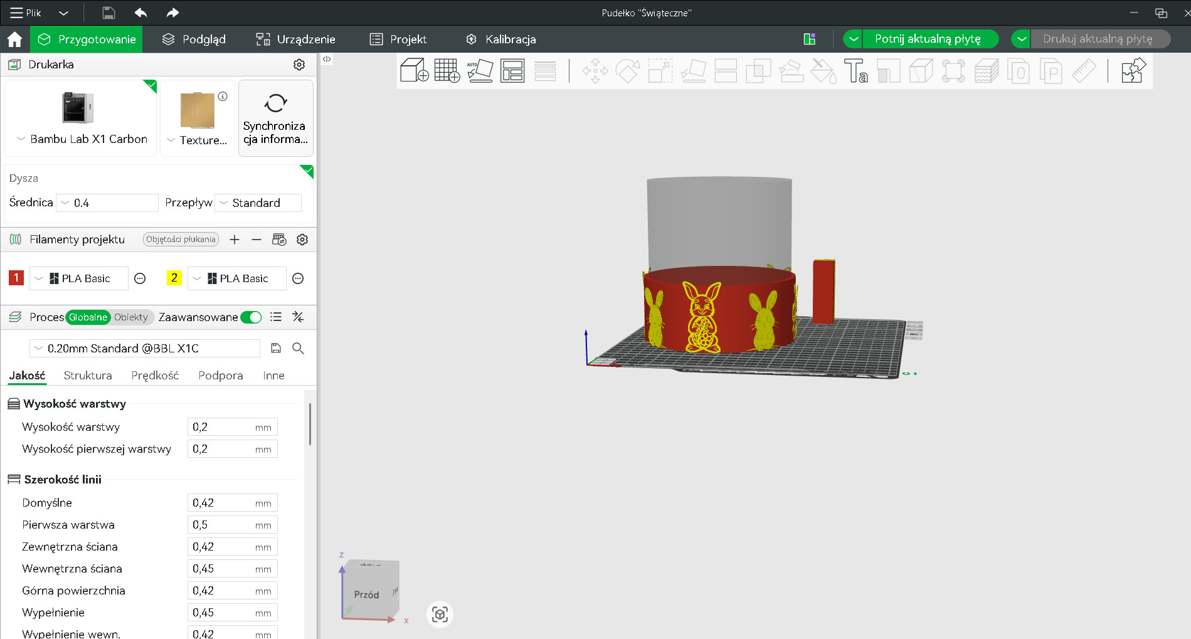
Task: Open the Struktura settings tab
Action: pyautogui.click(x=87, y=375)
